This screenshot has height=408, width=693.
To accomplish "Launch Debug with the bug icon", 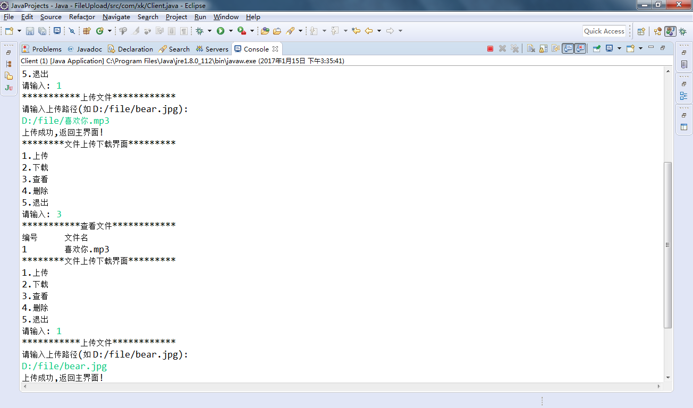I will [200, 31].
